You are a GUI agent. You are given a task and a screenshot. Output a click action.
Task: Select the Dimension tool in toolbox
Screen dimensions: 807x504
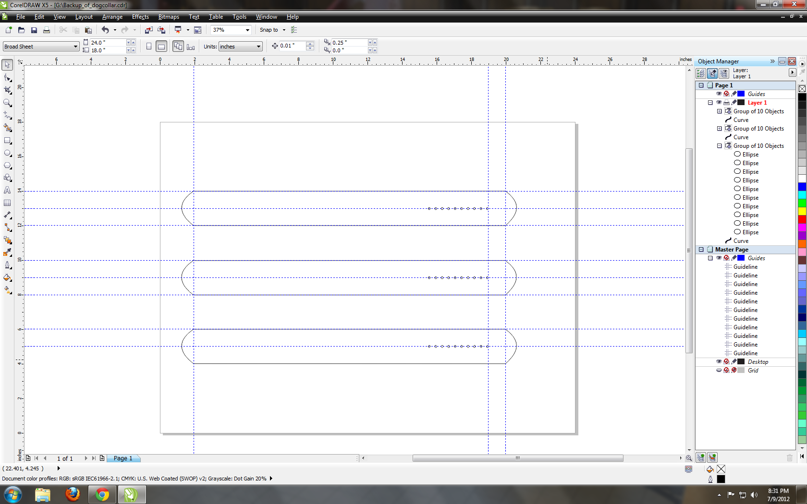pyautogui.click(x=7, y=216)
